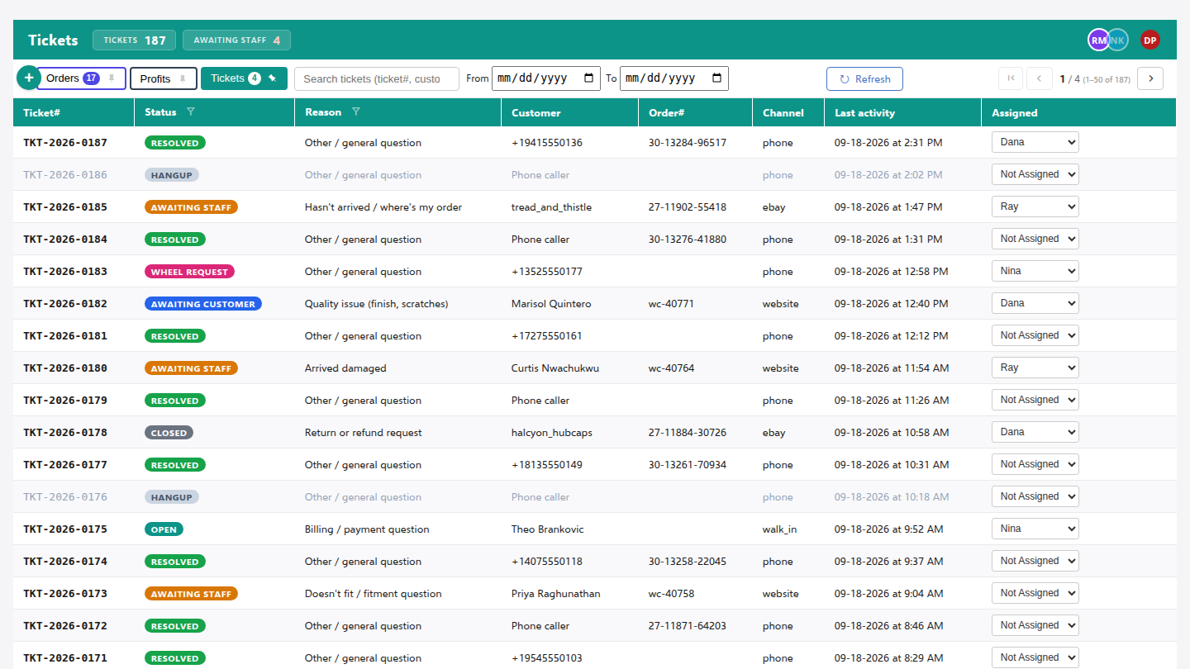
Task: Open Assigned dropdown for TKT-2026-0173
Action: [x=1035, y=593]
